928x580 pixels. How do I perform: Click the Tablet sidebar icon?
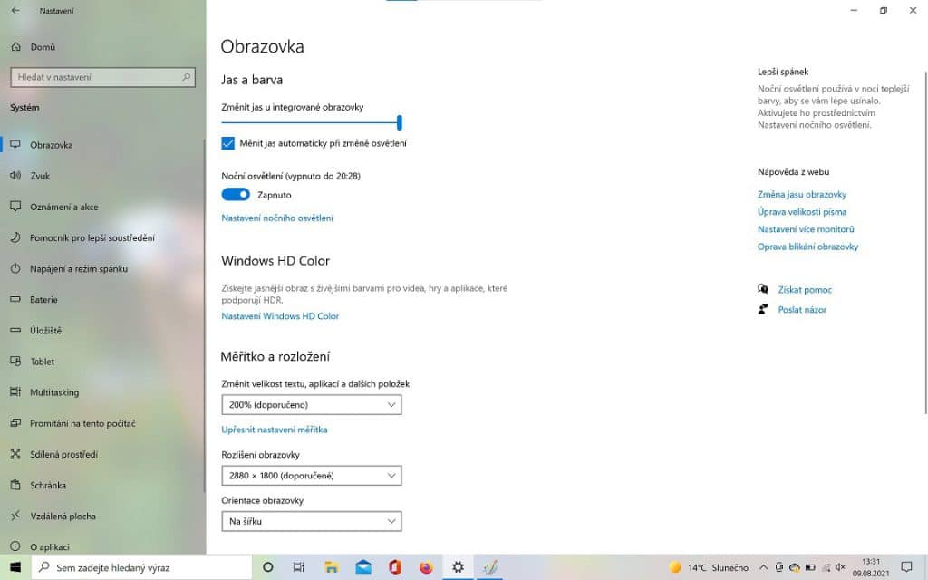(x=15, y=361)
